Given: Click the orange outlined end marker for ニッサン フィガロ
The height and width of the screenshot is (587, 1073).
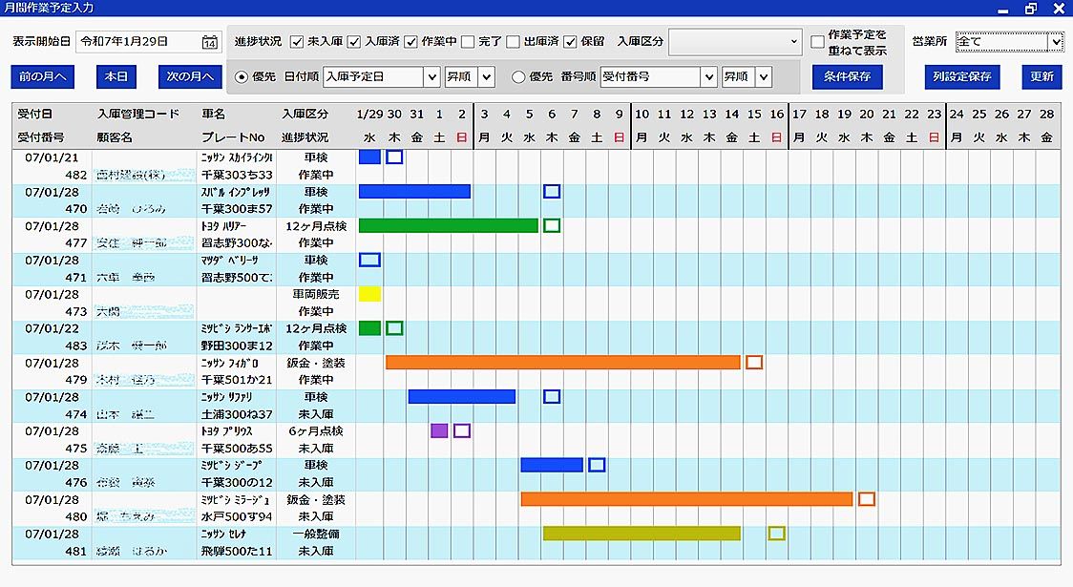Looking at the screenshot, I should pos(754,362).
